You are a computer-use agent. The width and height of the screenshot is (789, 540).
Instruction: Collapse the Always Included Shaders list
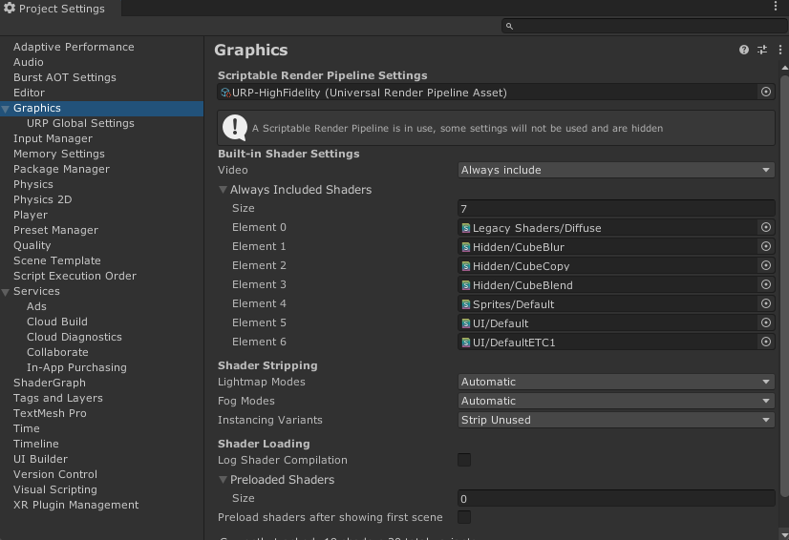click(224, 190)
